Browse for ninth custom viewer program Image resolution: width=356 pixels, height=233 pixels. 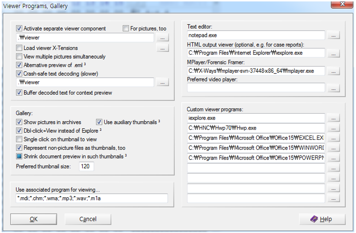pos(333,198)
